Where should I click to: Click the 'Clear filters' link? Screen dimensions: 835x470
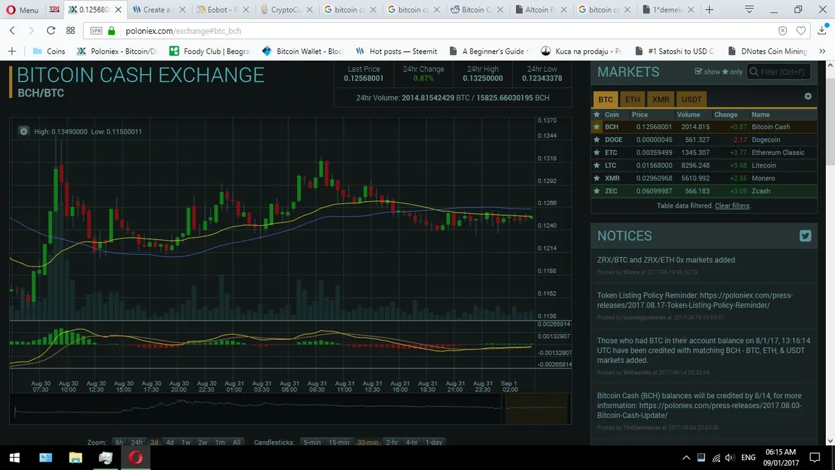pyautogui.click(x=732, y=206)
